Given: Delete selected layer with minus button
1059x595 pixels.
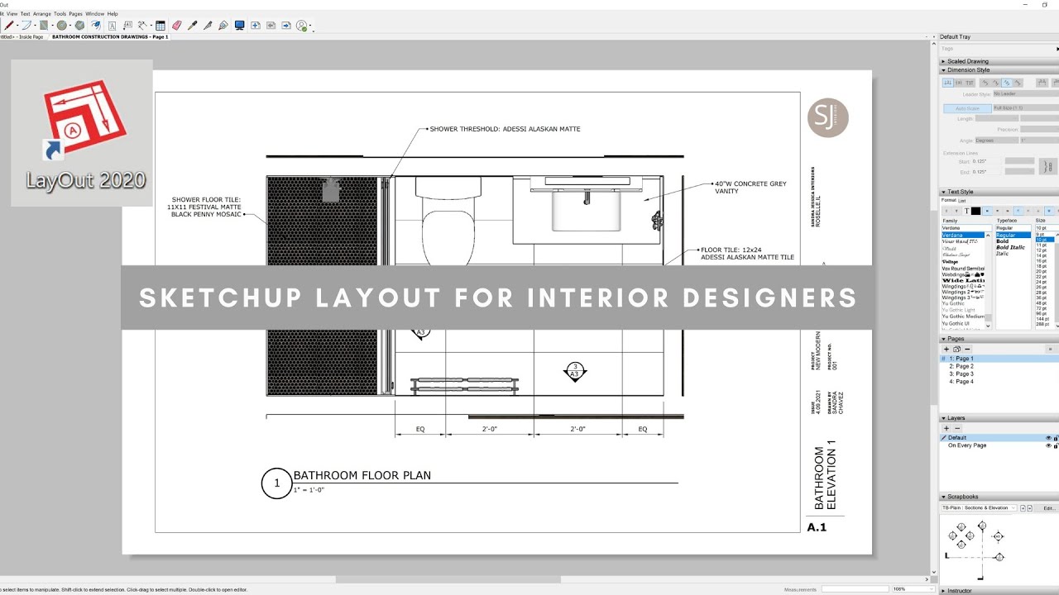Looking at the screenshot, I should [x=957, y=428].
